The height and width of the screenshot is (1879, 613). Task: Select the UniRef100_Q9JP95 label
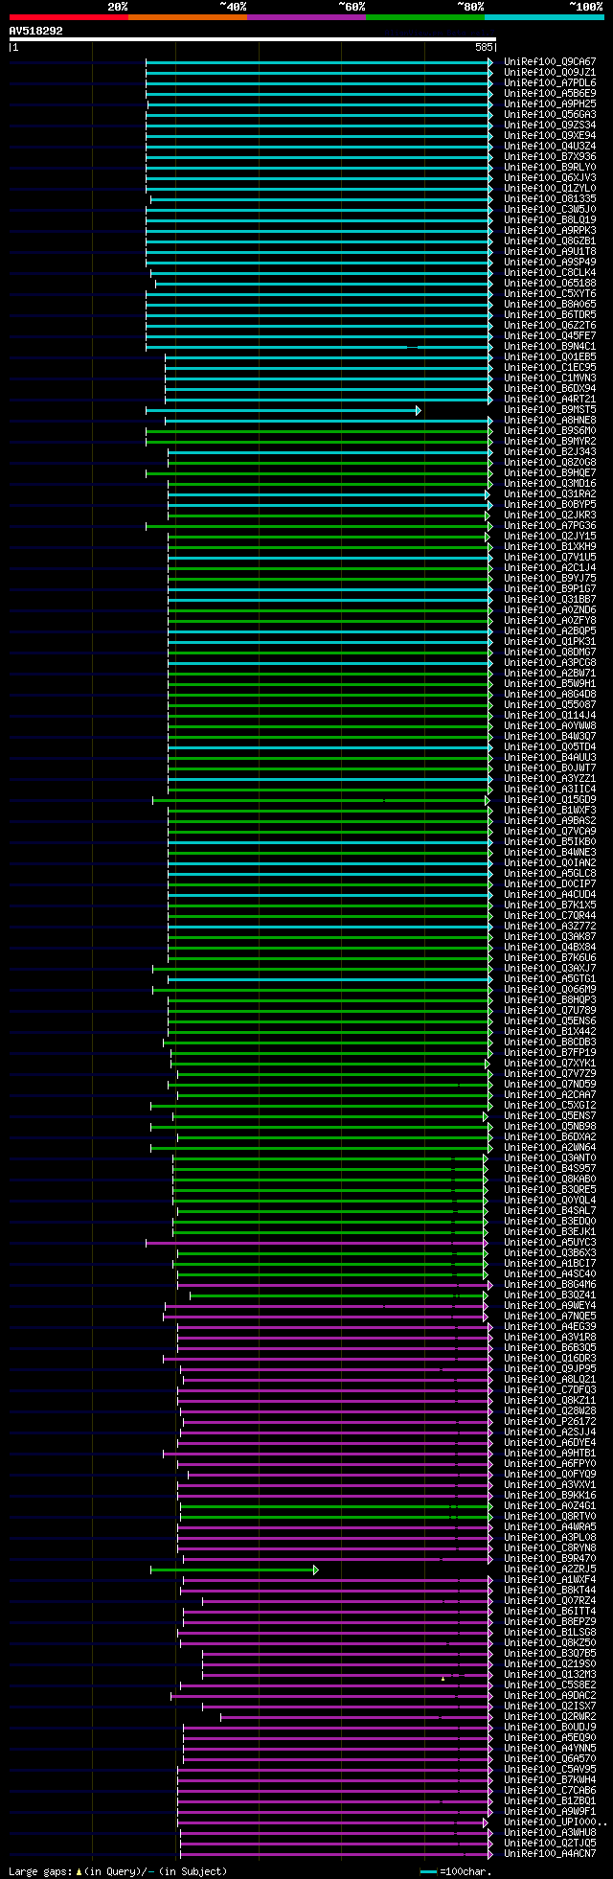pyautogui.click(x=550, y=1369)
